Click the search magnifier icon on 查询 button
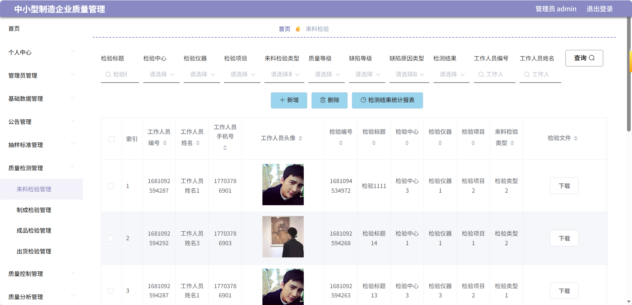 [592, 58]
